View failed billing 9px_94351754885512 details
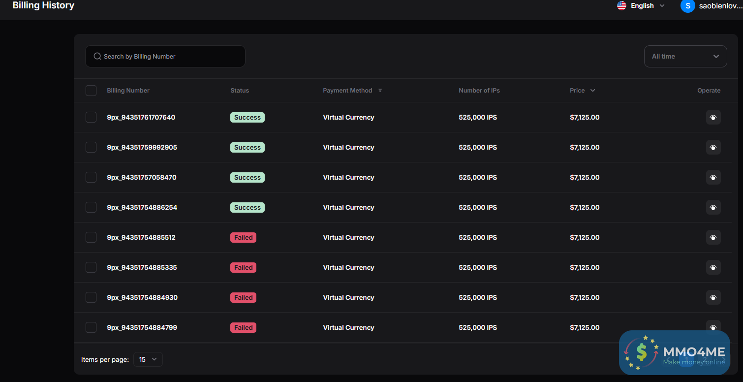 [713, 237]
